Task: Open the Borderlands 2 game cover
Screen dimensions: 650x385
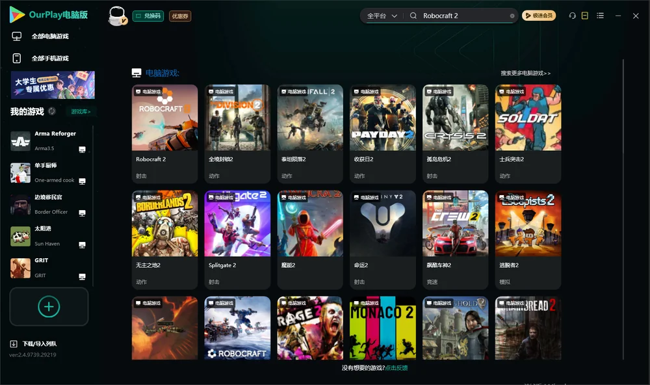Action: 164,223
